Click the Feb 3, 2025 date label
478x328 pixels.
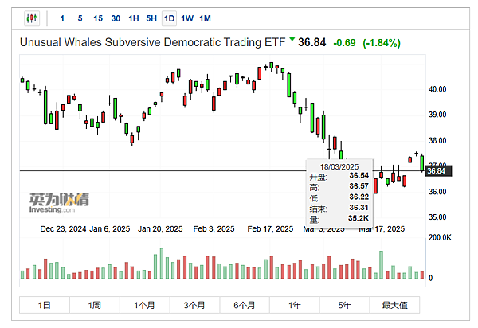214,229
